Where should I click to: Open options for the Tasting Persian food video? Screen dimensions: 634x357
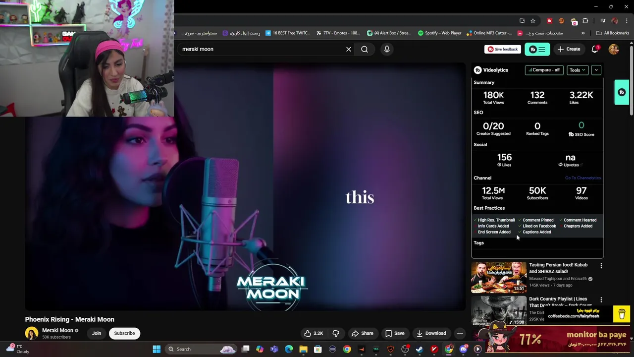click(601, 266)
